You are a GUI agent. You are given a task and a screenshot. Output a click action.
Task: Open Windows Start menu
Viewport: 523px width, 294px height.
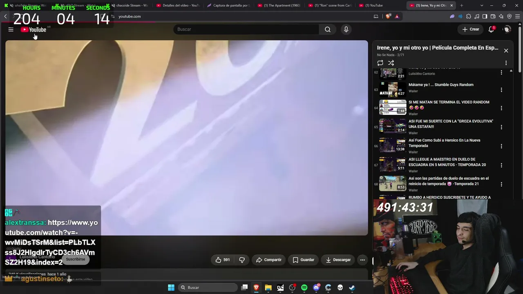(171, 287)
